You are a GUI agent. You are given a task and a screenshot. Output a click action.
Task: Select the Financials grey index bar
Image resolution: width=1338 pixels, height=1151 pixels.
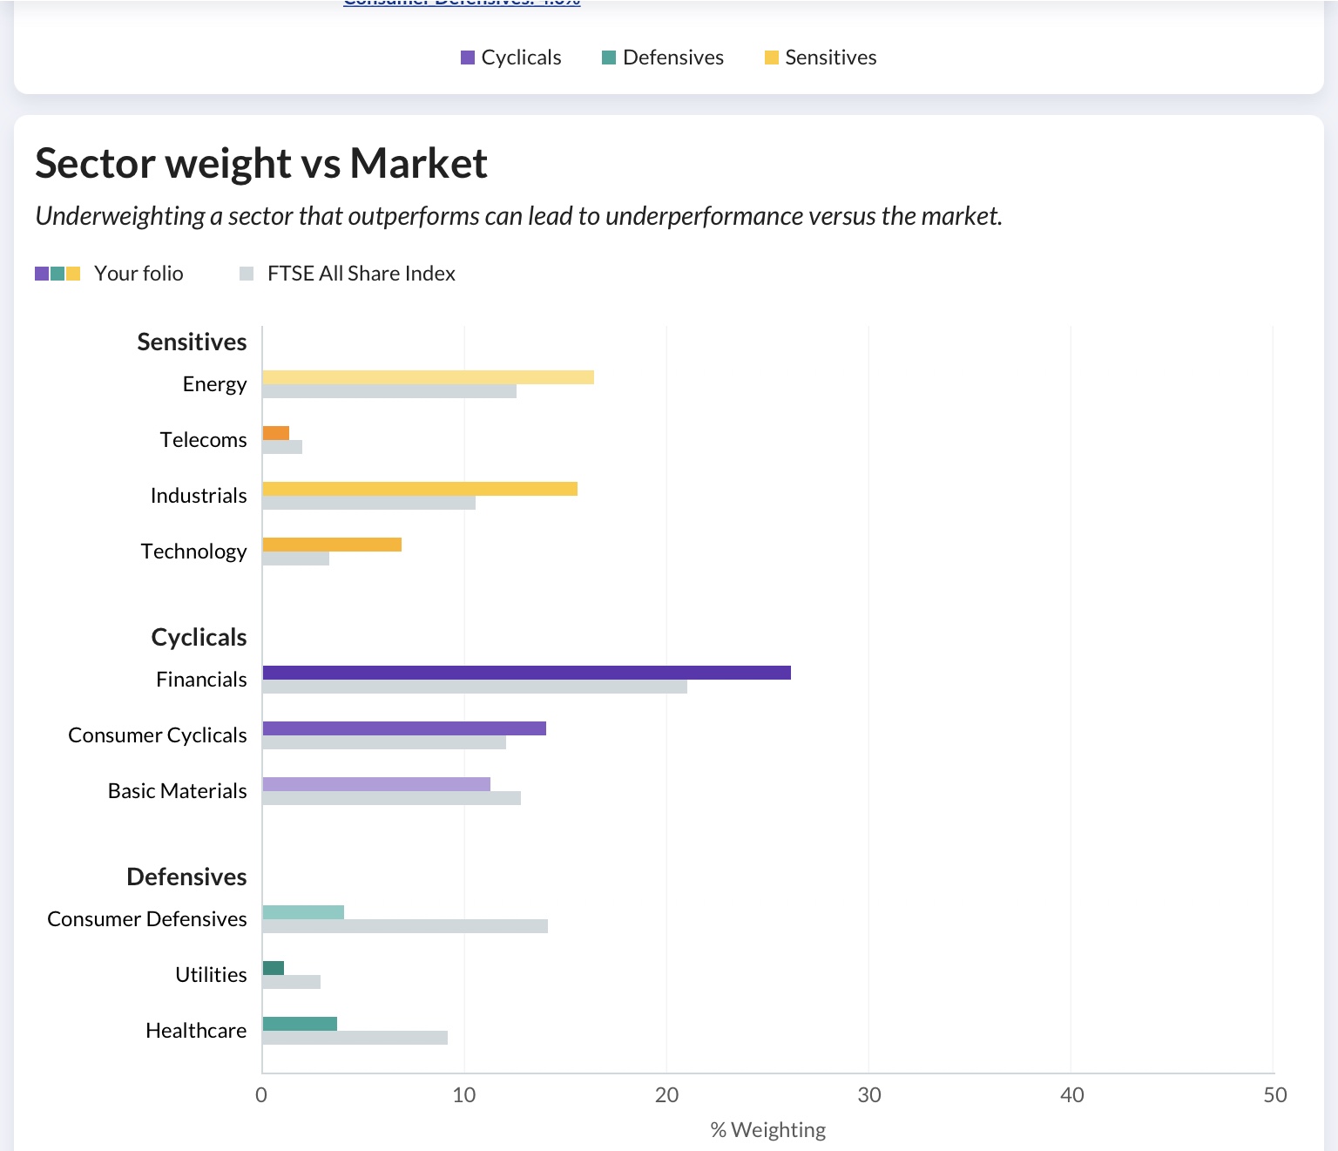click(475, 687)
